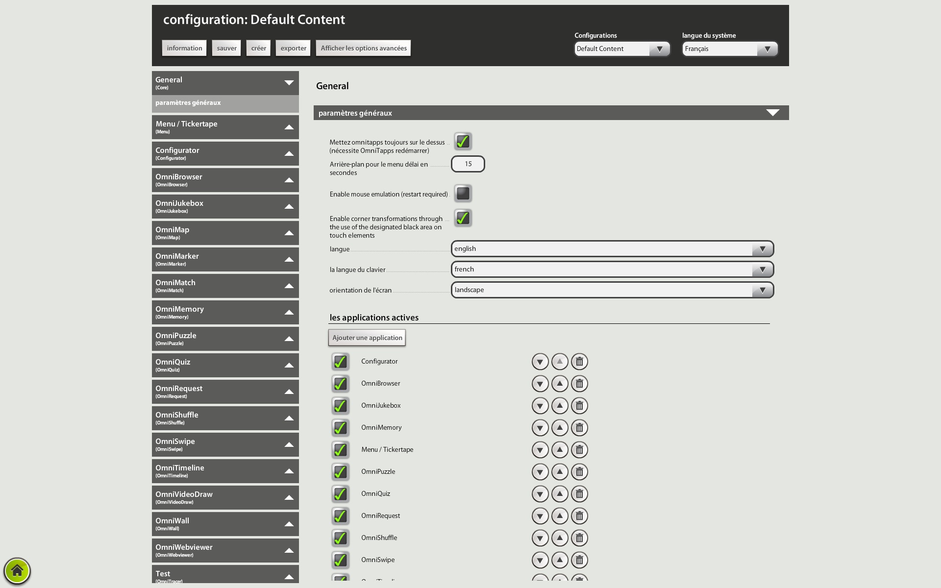Image resolution: width=941 pixels, height=588 pixels.
Task: Toggle 'omnitapps toujours sur le dessus' checkbox
Action: pyautogui.click(x=463, y=142)
